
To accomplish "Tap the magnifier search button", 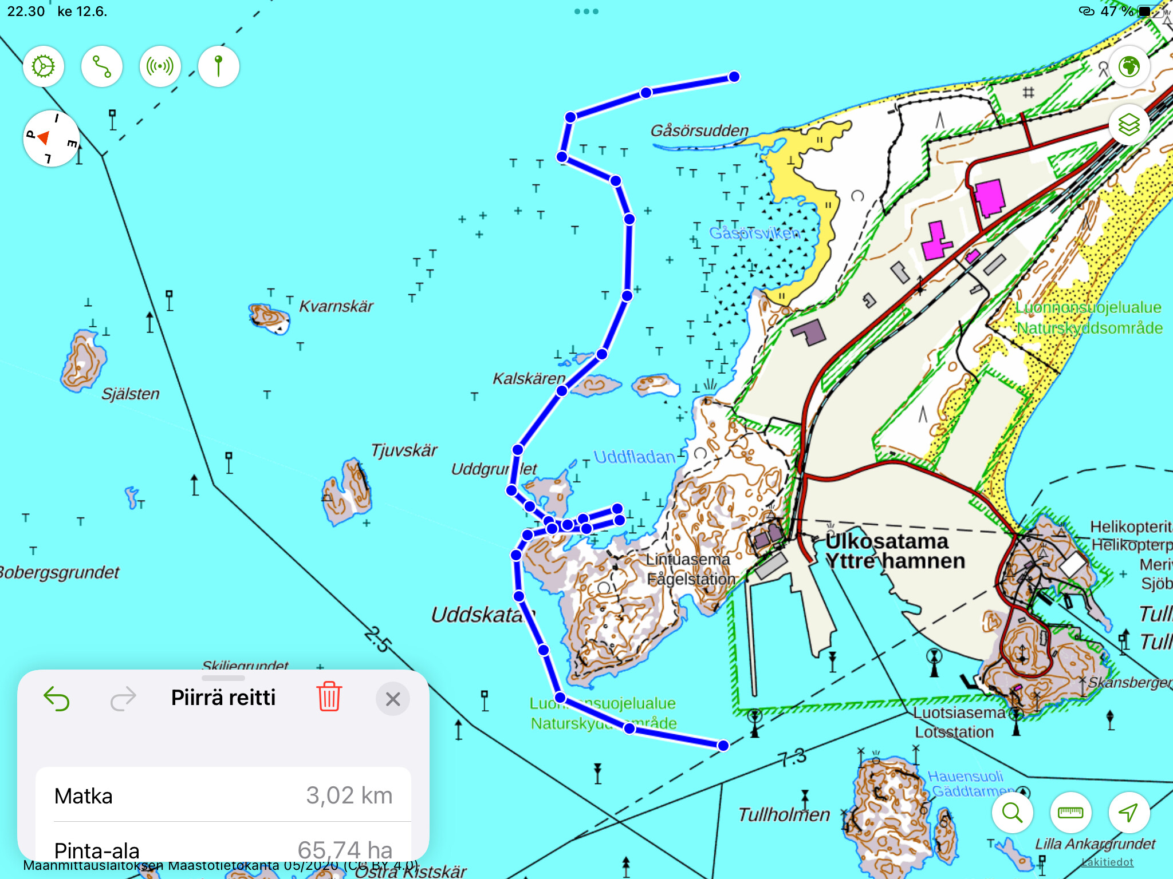I will tap(1012, 812).
